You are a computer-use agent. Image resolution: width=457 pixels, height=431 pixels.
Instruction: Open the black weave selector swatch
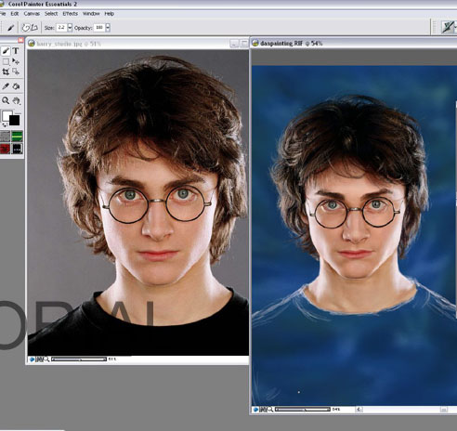pos(17,149)
